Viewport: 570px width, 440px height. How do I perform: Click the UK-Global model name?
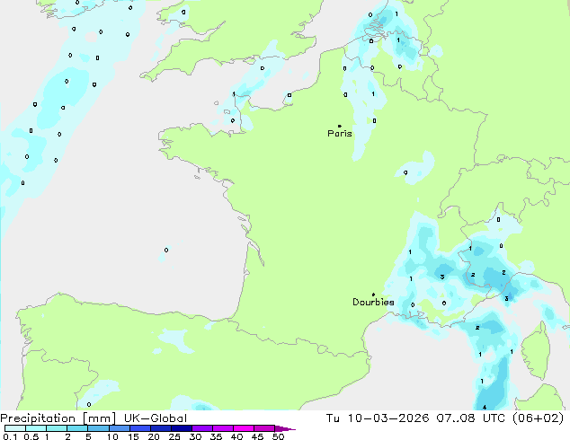pyautogui.click(x=156, y=418)
